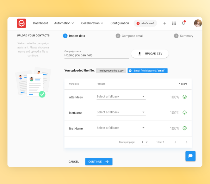Open the plus create-new icon

tap(164, 23)
